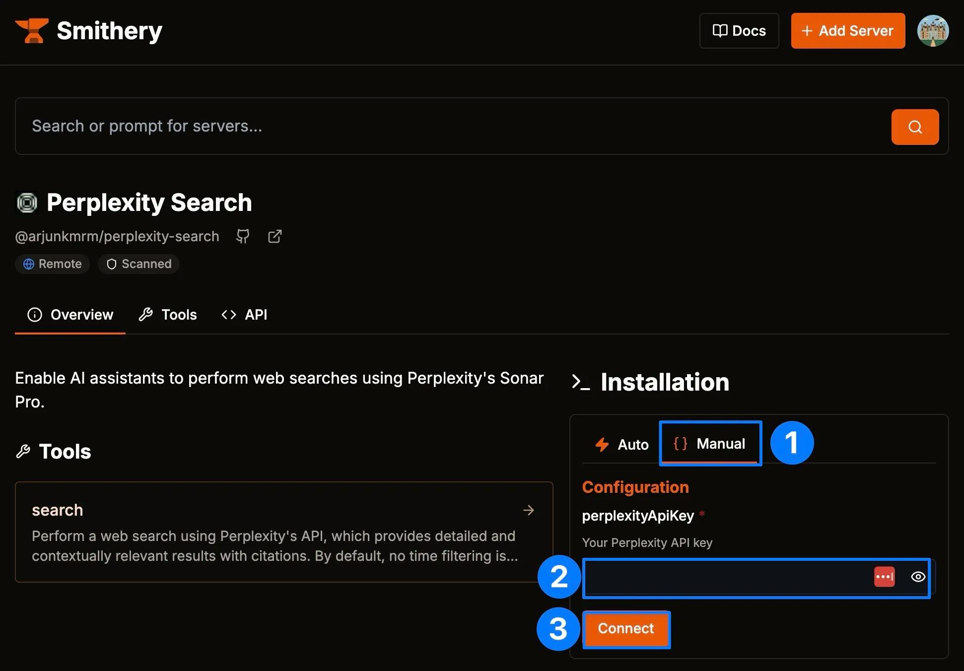
Task: Click the server search prompt field
Action: point(447,126)
